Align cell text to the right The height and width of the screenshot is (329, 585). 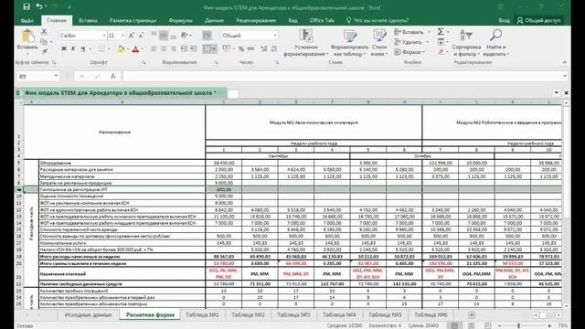coord(173,48)
